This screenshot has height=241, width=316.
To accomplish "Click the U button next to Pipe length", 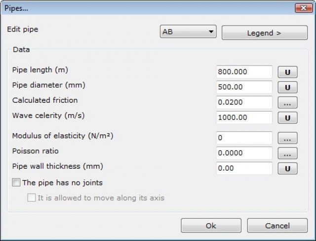I will point(287,72).
